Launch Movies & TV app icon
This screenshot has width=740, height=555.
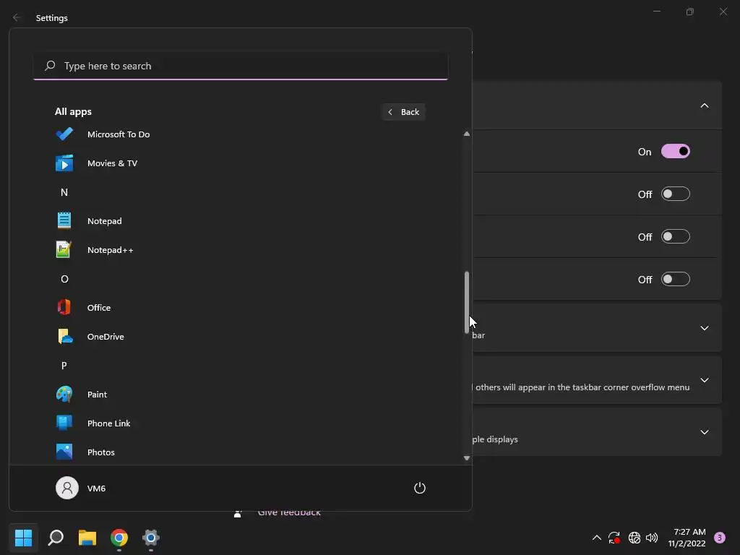64,163
